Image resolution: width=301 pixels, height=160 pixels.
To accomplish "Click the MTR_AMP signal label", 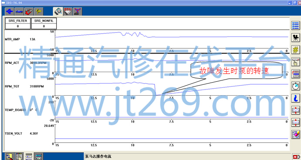I will [12, 39].
